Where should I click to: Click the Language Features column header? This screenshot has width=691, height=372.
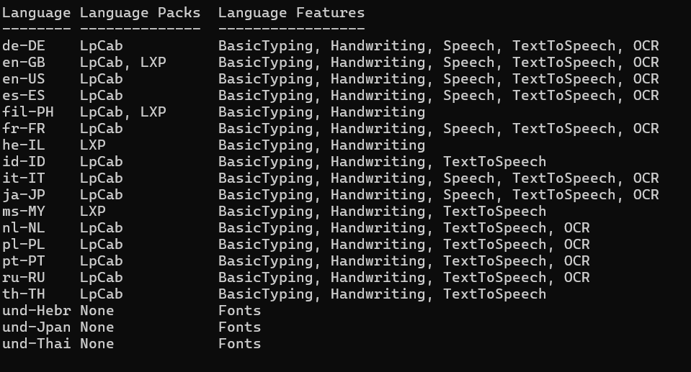(291, 13)
